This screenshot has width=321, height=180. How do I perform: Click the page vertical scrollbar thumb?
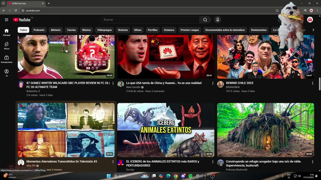(x=319, y=84)
